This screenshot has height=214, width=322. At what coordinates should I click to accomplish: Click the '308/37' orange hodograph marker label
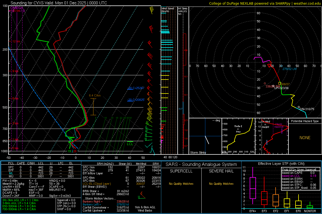(285, 84)
